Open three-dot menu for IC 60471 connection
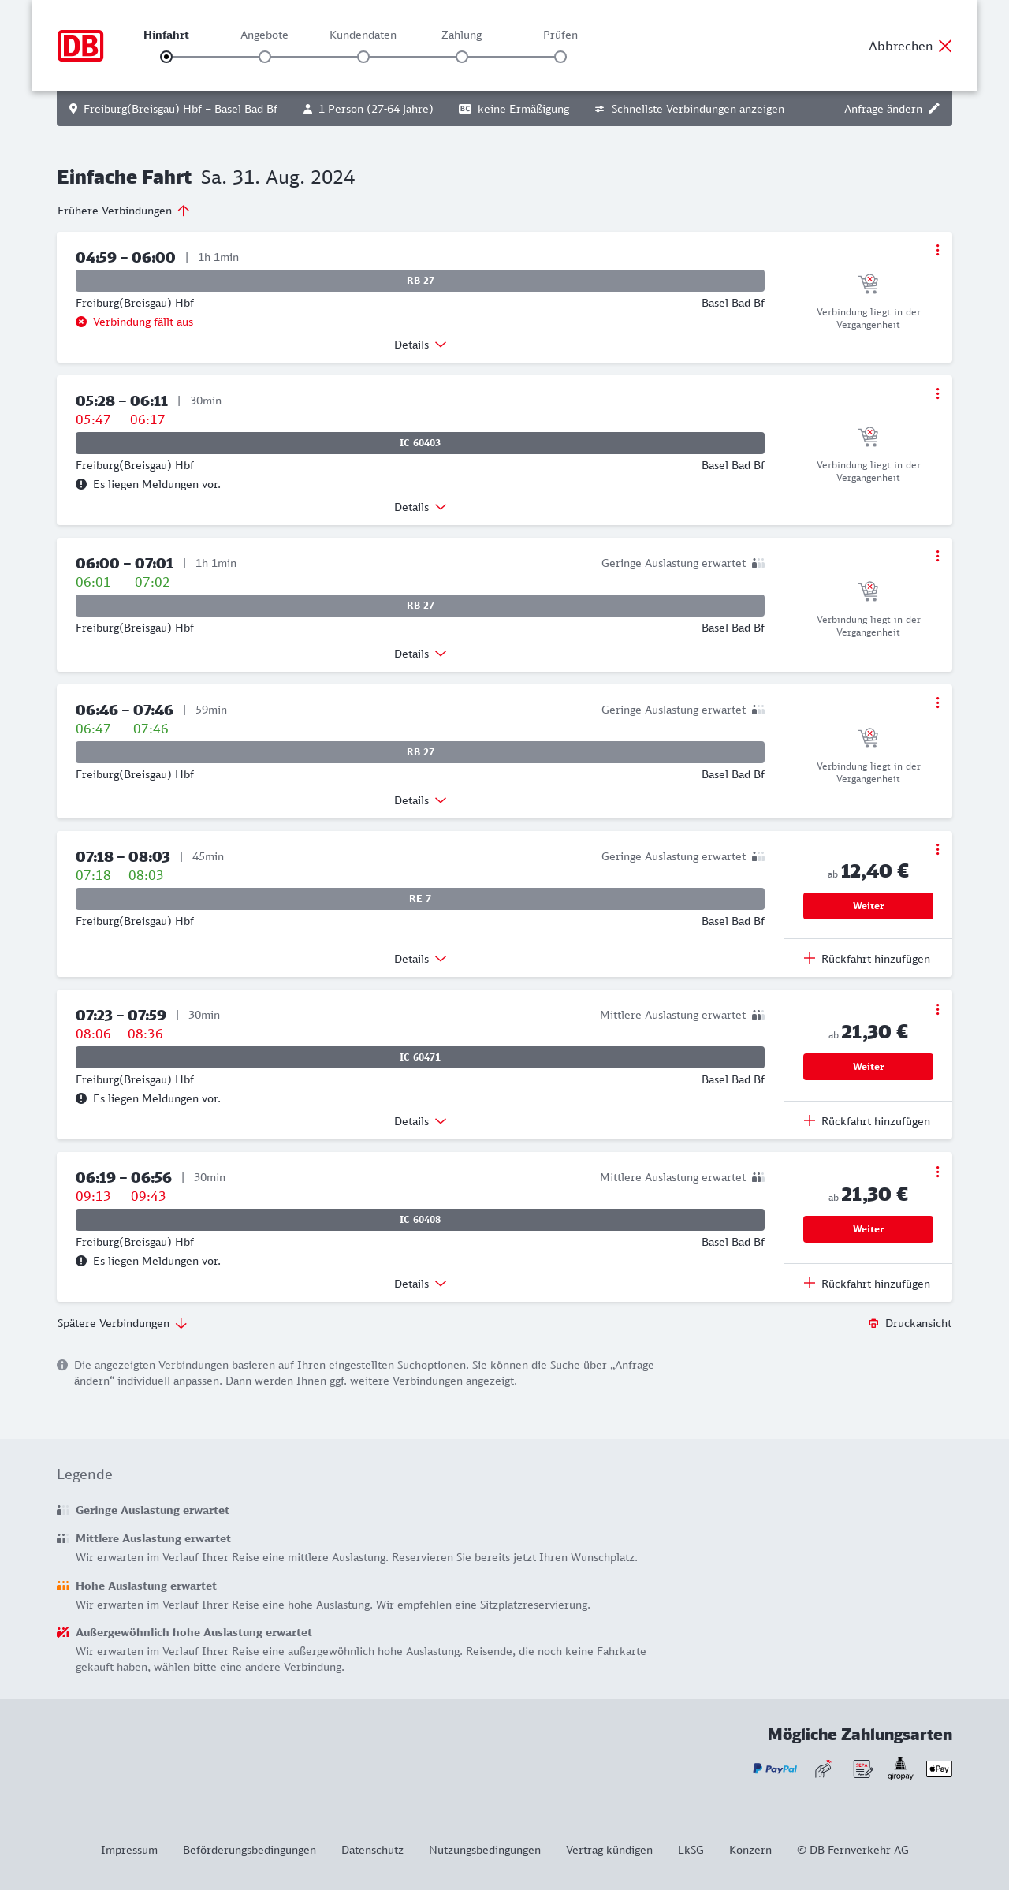The width and height of the screenshot is (1009, 1890). click(937, 1009)
